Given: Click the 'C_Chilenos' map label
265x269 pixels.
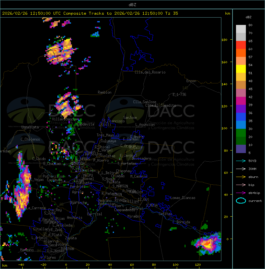Looking at the screenshot, I should pyautogui.click(x=30, y=139).
